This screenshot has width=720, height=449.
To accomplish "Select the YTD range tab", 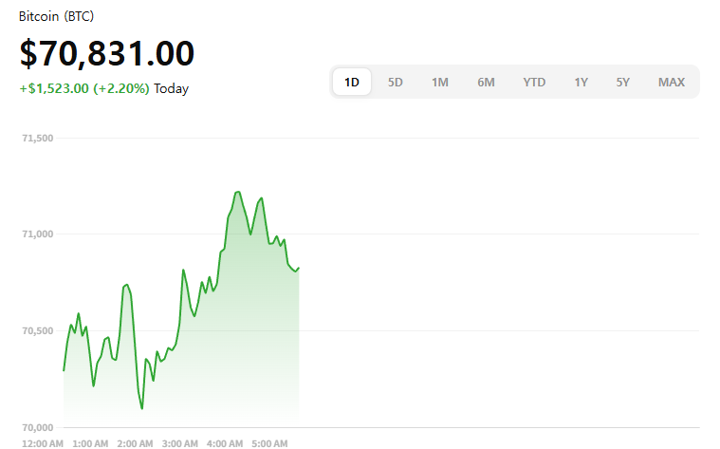I will tap(534, 83).
